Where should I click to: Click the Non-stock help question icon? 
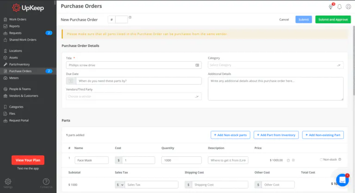pyautogui.click(x=340, y=160)
